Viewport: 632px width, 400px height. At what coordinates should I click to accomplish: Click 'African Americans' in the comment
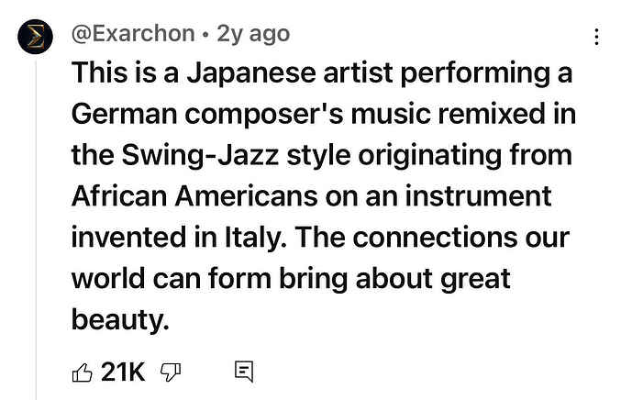click(x=194, y=196)
